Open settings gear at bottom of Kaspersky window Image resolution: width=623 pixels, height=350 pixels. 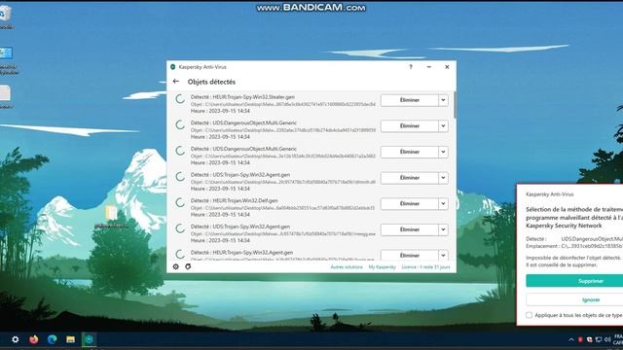coord(175,266)
